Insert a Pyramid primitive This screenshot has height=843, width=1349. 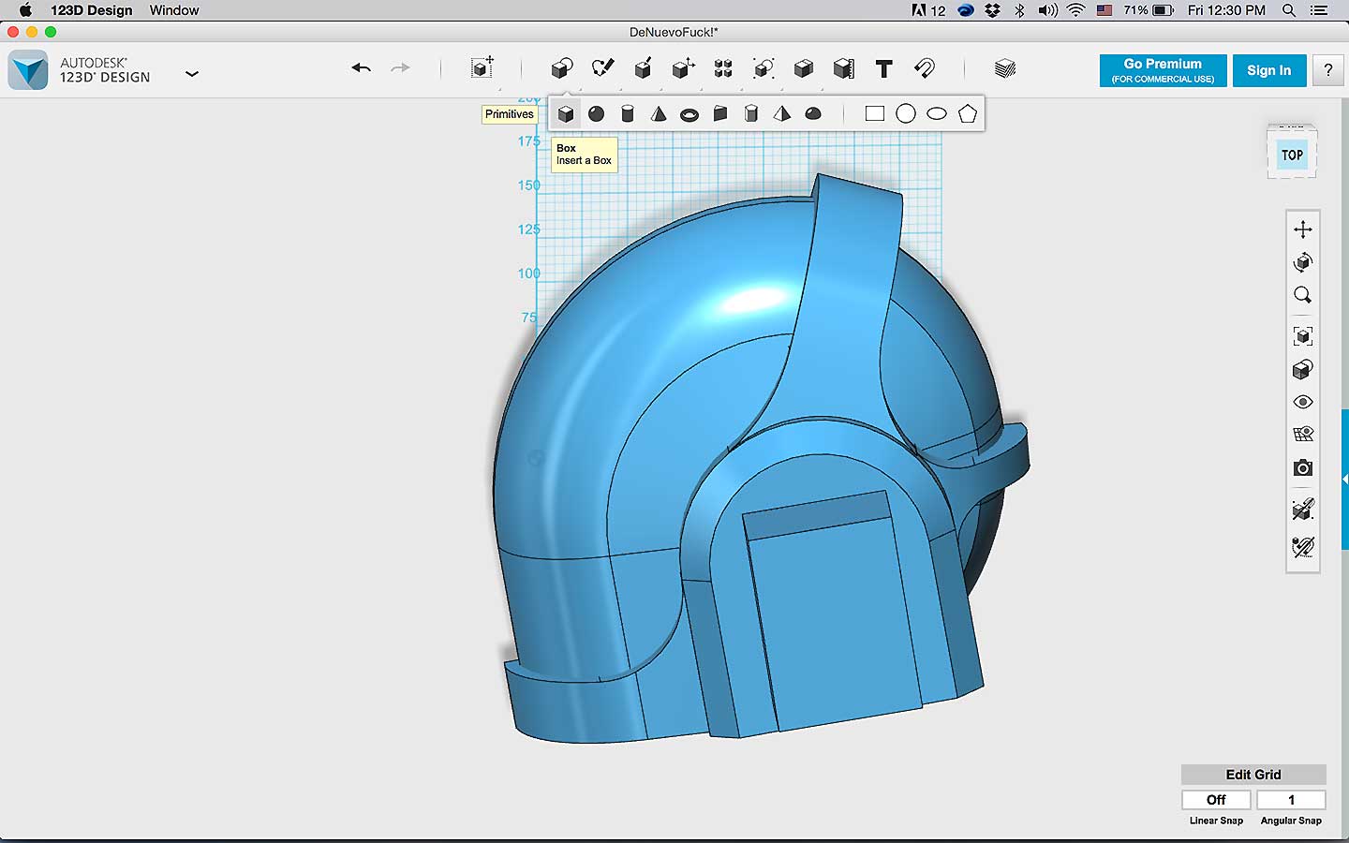coord(782,114)
